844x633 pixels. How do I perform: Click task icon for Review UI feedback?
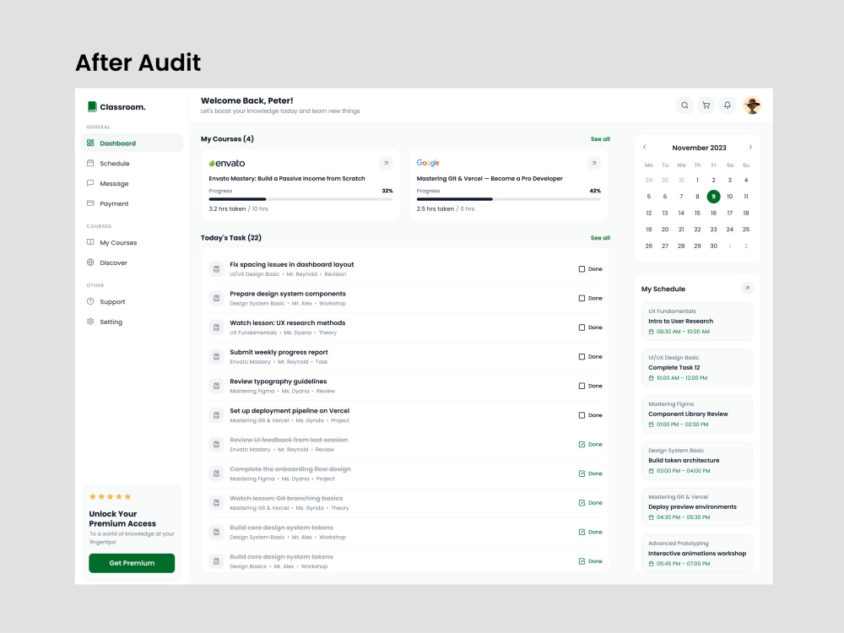[x=216, y=445]
